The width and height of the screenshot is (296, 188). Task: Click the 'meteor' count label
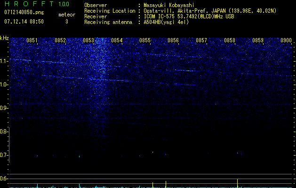click(67, 15)
